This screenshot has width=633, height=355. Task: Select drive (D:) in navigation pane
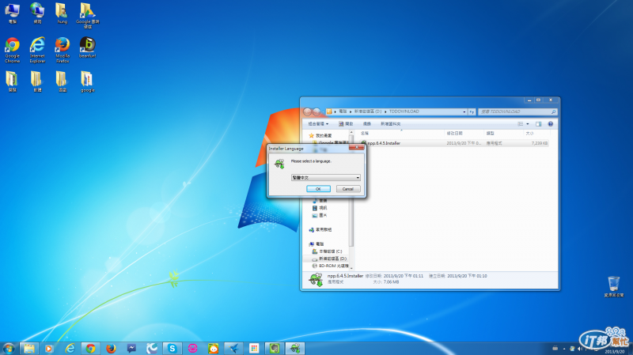(x=329, y=259)
